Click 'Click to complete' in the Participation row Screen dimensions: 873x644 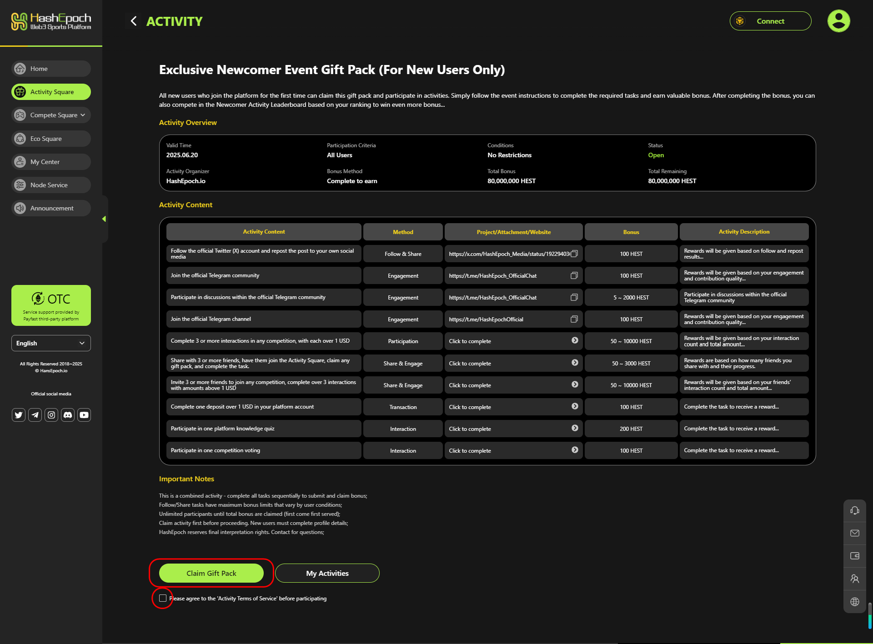pyautogui.click(x=470, y=341)
